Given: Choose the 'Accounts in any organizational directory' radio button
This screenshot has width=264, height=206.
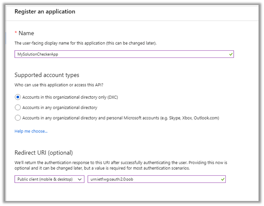Looking at the screenshot, I should tap(18, 107).
